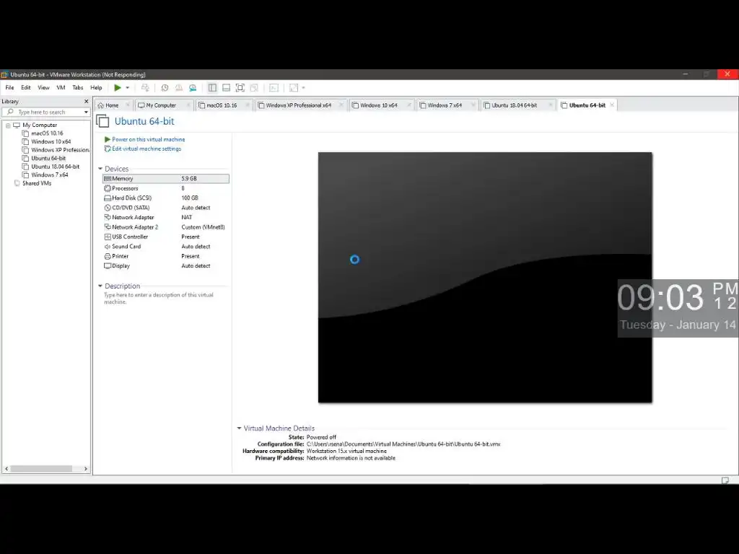Toggle the thumbnail bar toolbar icon

click(x=226, y=87)
